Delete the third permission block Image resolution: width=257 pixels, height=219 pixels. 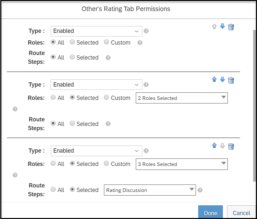(x=231, y=146)
